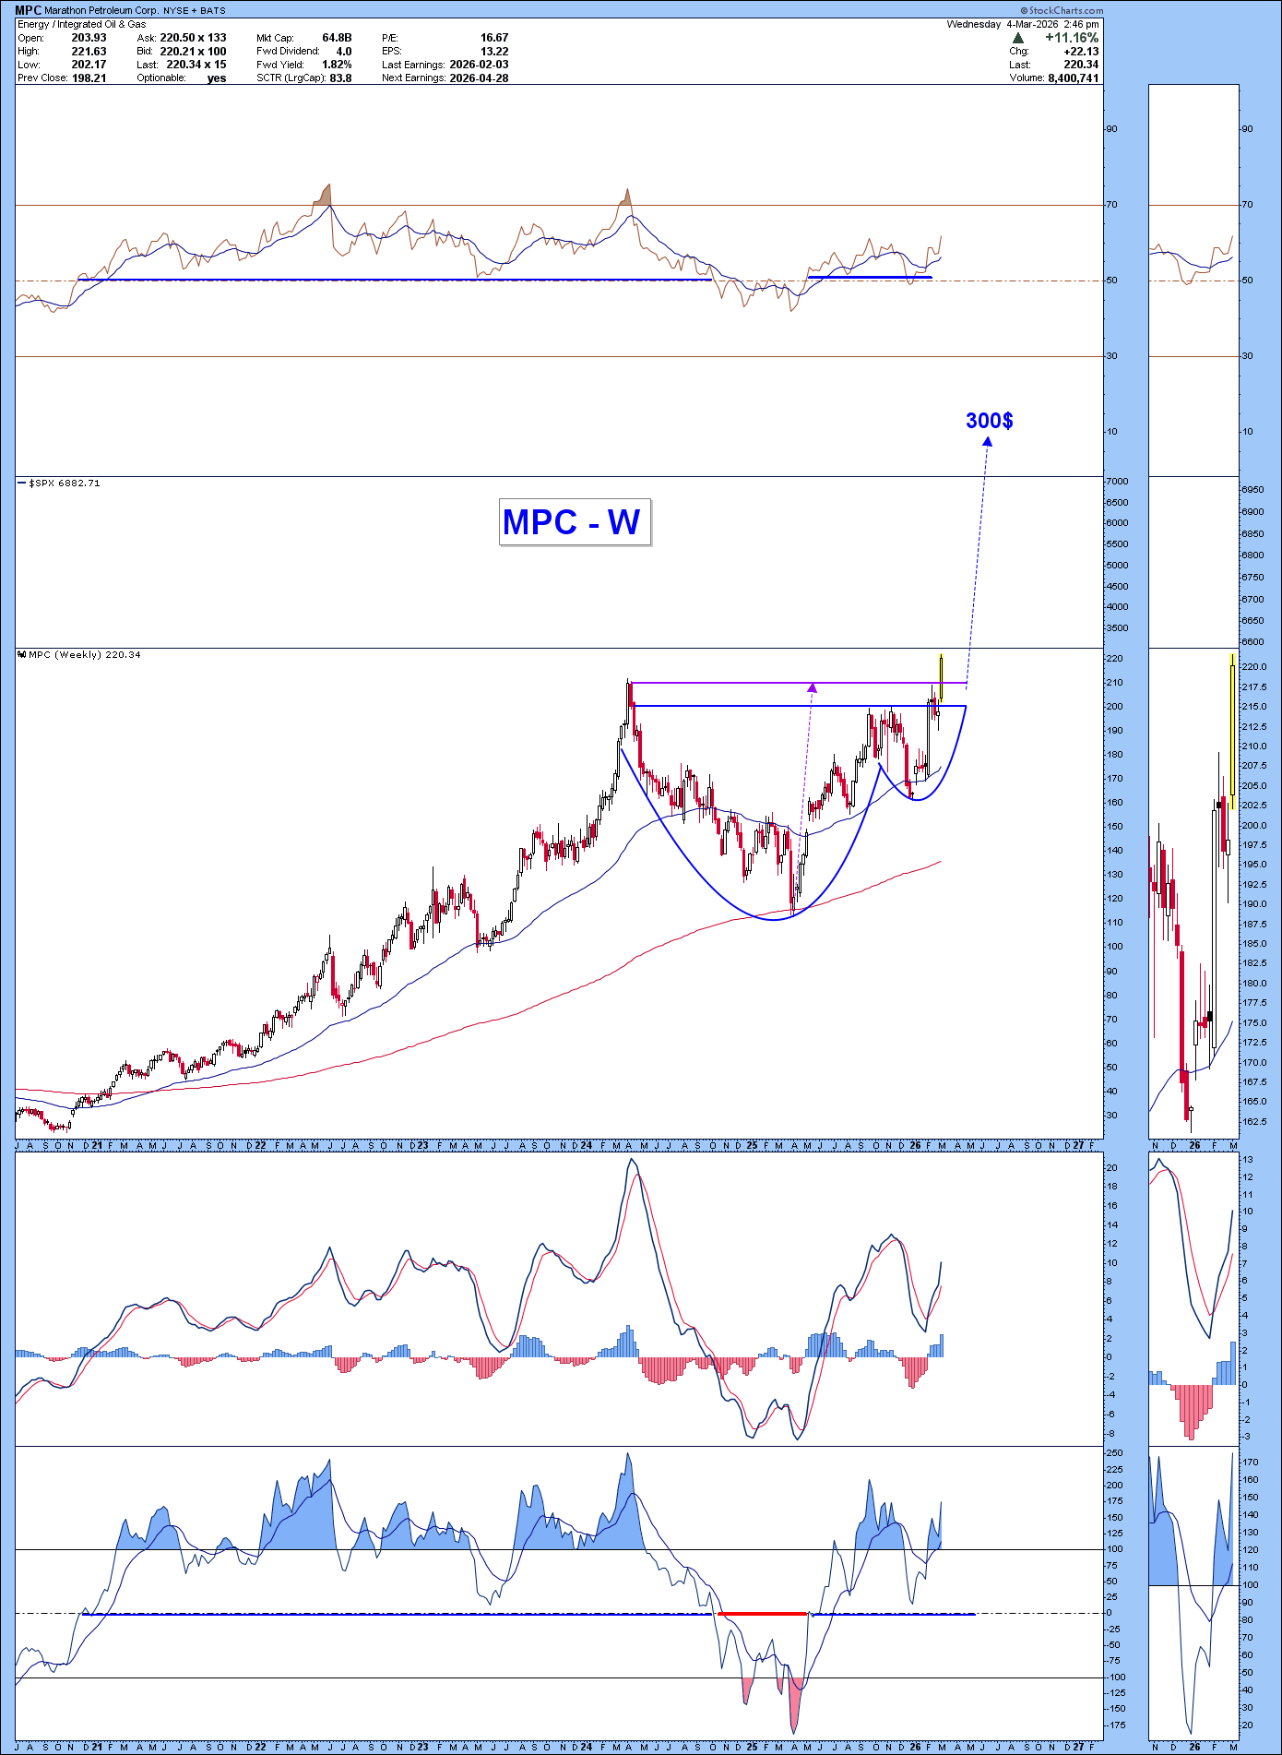Image resolution: width=1282 pixels, height=1755 pixels.
Task: Click the yellow highlighted breakout candle
Action: point(941,676)
